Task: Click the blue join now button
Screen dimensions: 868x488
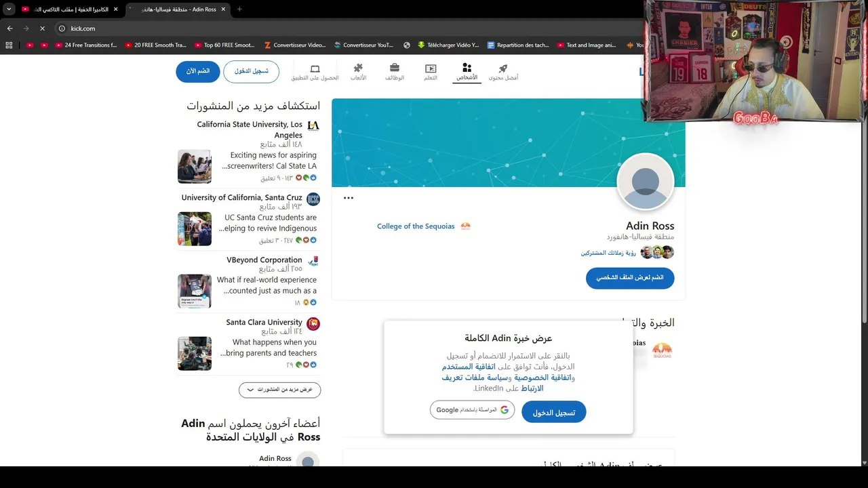Action: coord(198,71)
